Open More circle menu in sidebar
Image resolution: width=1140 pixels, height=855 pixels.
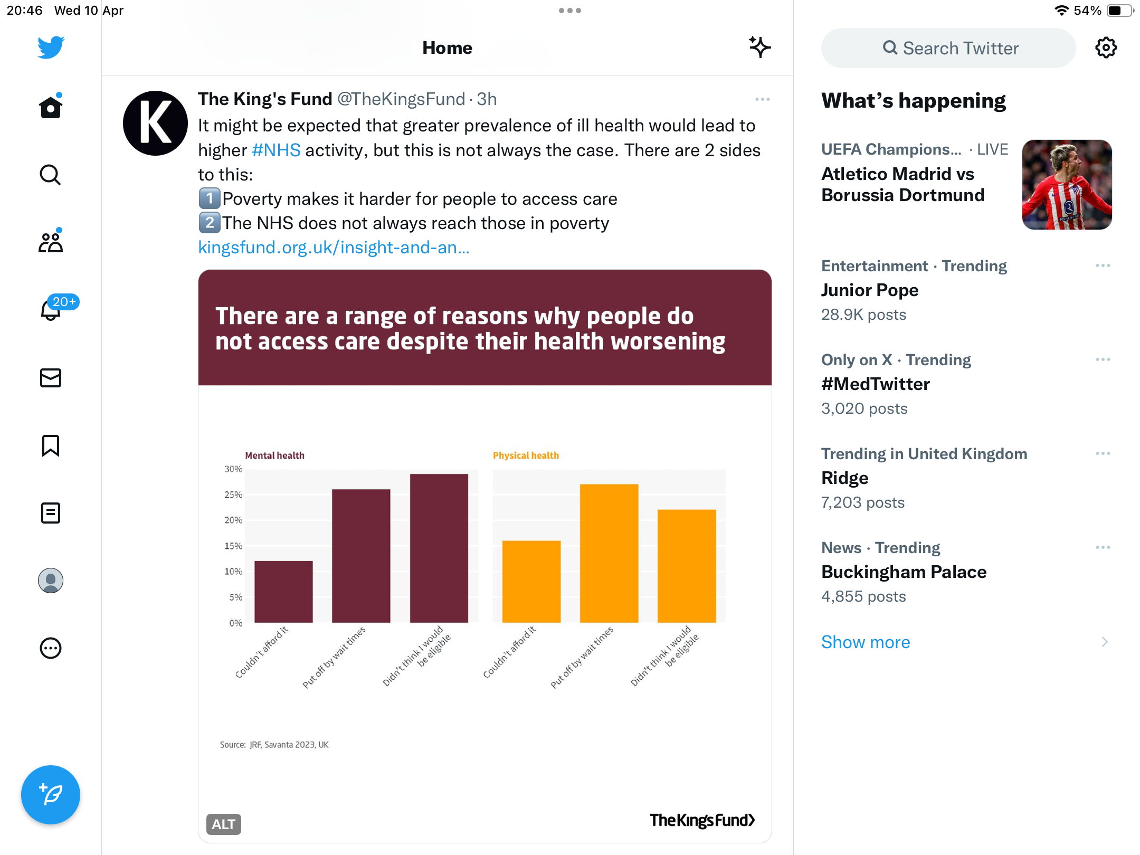tap(51, 648)
